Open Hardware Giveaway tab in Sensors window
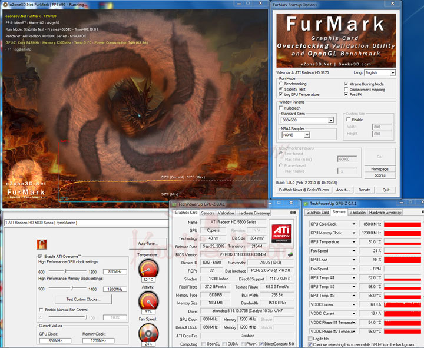 coord(385,213)
